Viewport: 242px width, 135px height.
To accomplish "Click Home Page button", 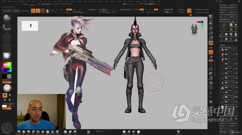I will click(x=7, y=11).
